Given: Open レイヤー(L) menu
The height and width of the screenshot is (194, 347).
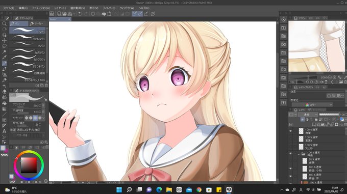Looking at the screenshot, I should [60, 8].
